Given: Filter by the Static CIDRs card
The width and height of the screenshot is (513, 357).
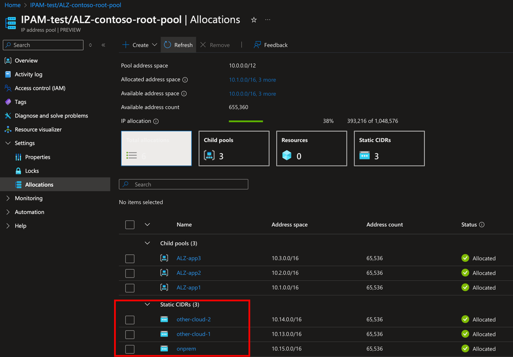Looking at the screenshot, I should (389, 148).
